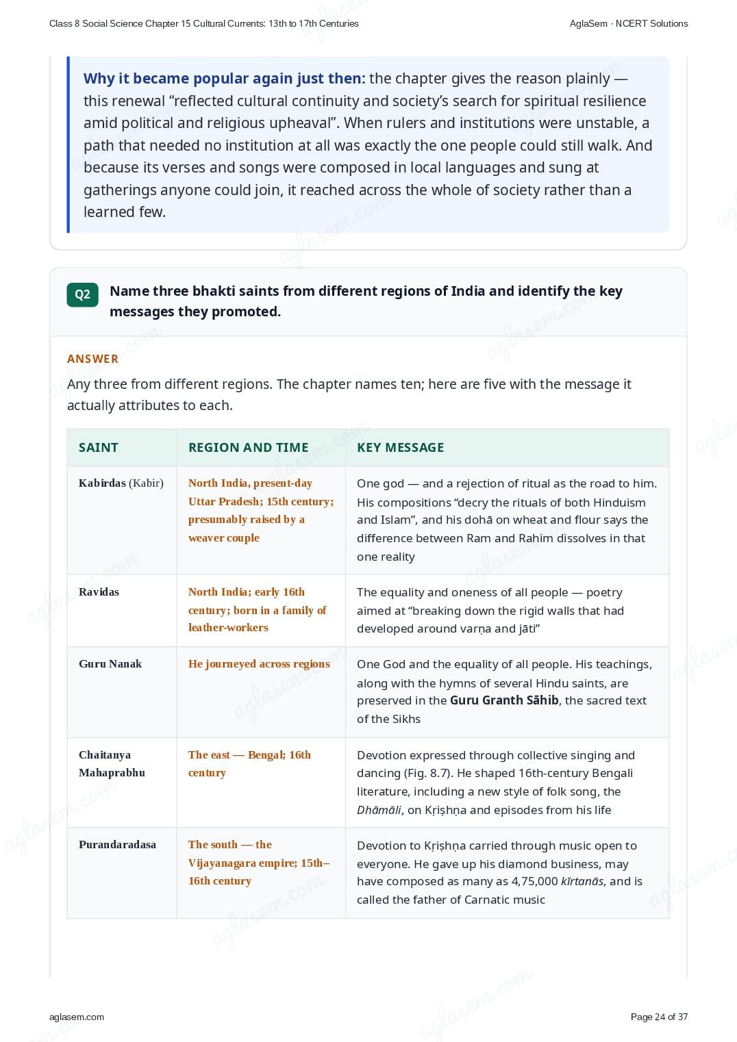Viewport: 737px width, 1042px height.
Task: Click the Page 24 of 37 indicator
Action: 659,1017
